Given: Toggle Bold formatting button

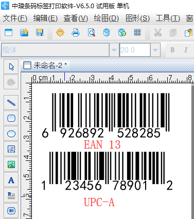Looking at the screenshot, I should click(x=172, y=50).
